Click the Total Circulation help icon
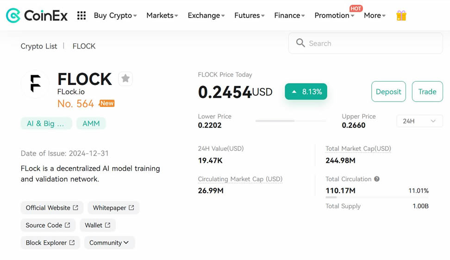The image size is (450, 260). [x=377, y=179]
